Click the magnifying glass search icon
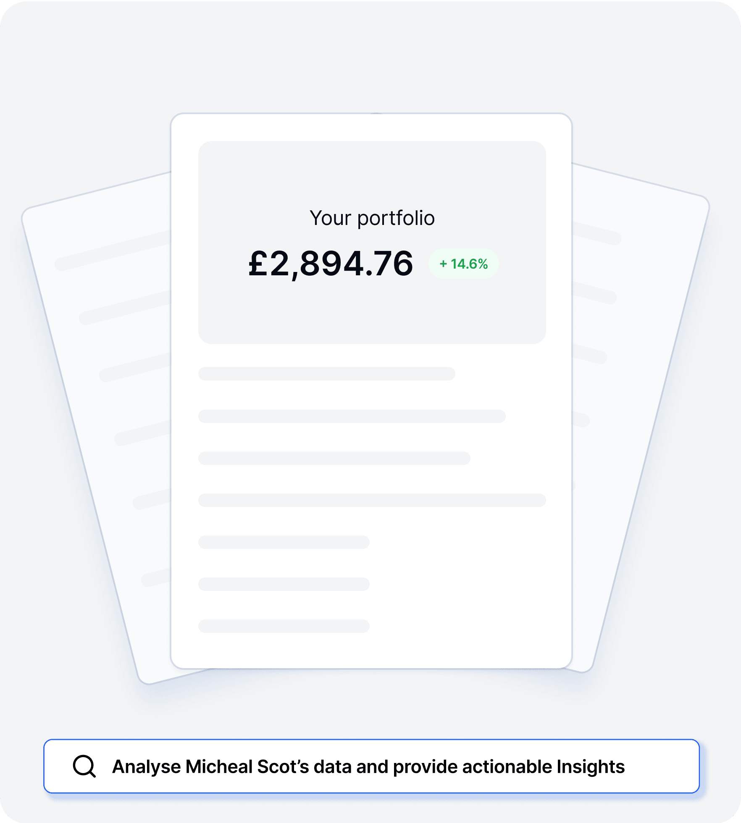 point(84,766)
